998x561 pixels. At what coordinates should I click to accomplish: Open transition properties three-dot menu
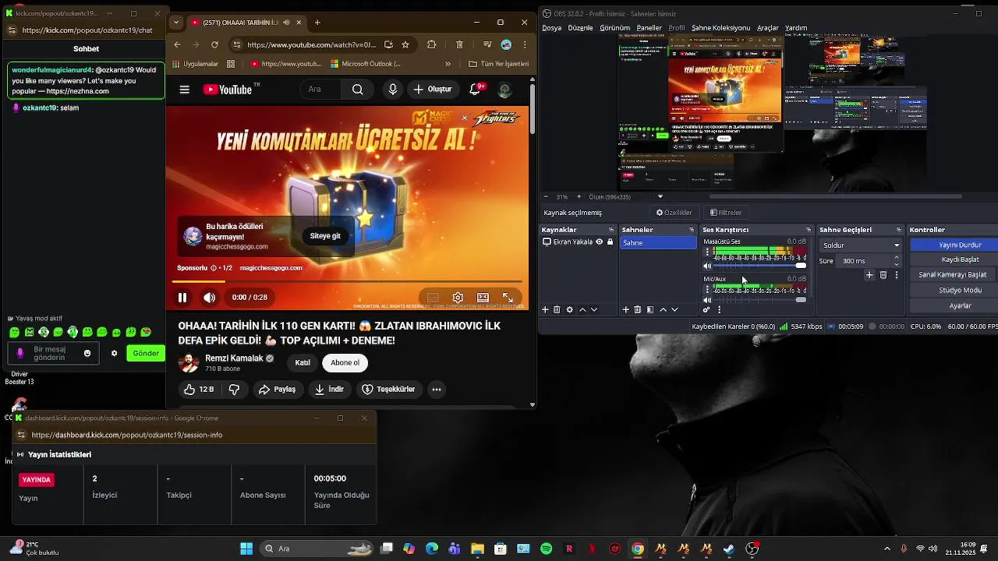(x=896, y=275)
